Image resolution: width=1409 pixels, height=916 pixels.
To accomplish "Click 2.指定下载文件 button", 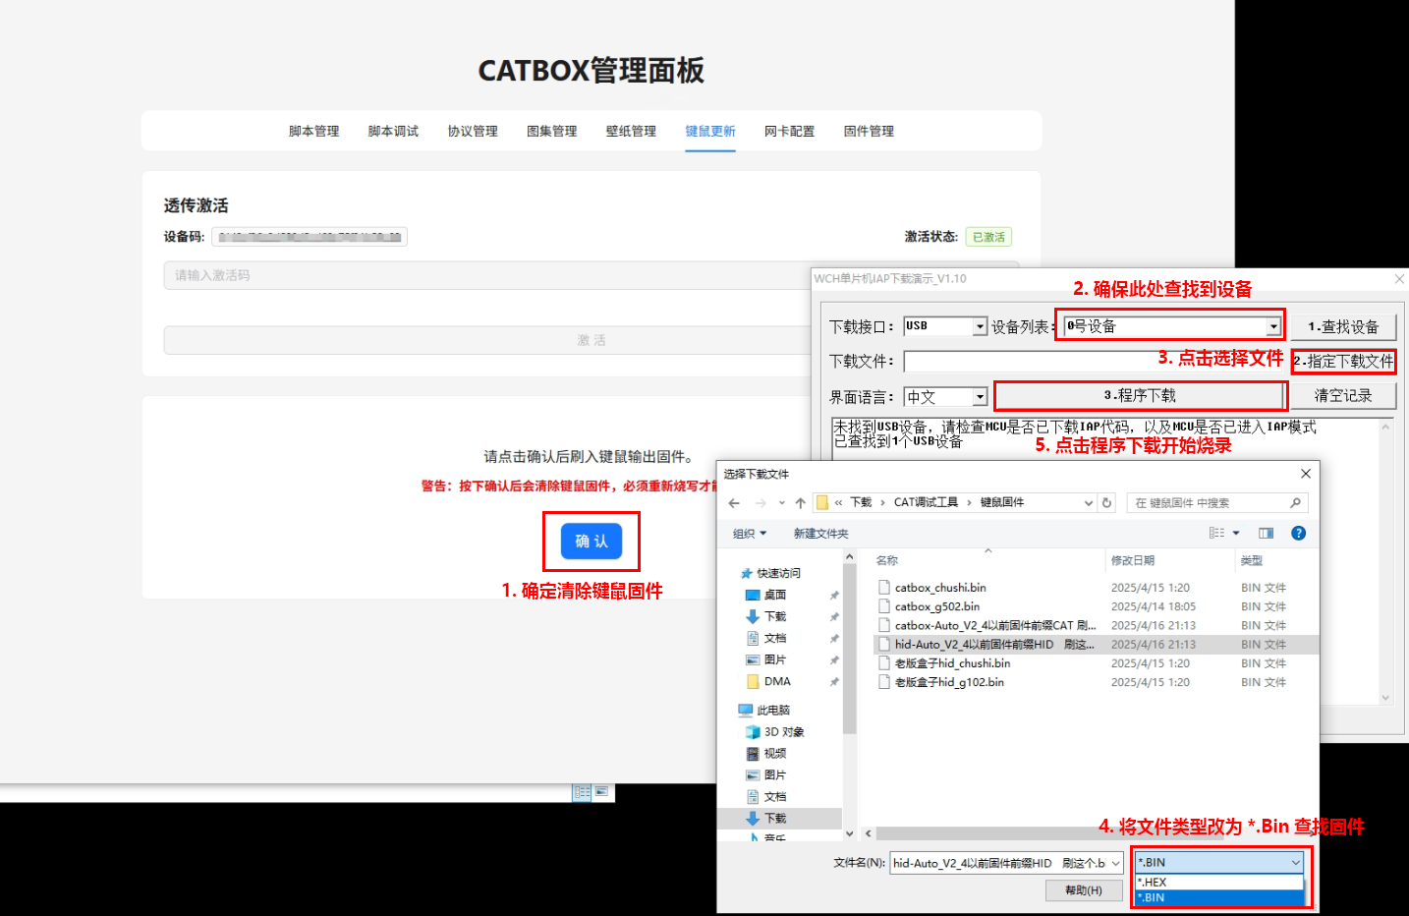I will pos(1343,361).
